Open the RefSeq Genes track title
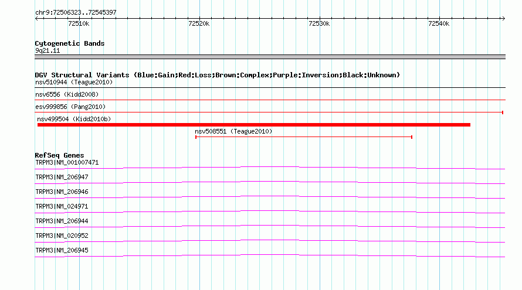This screenshot has width=522, height=290. [59, 155]
